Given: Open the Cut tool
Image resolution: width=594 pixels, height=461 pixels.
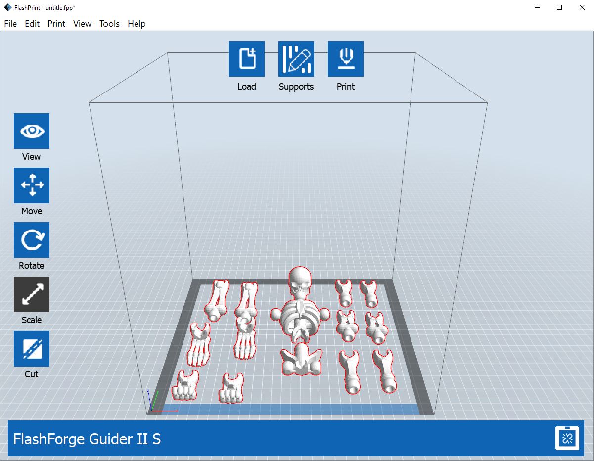Looking at the screenshot, I should (32, 349).
